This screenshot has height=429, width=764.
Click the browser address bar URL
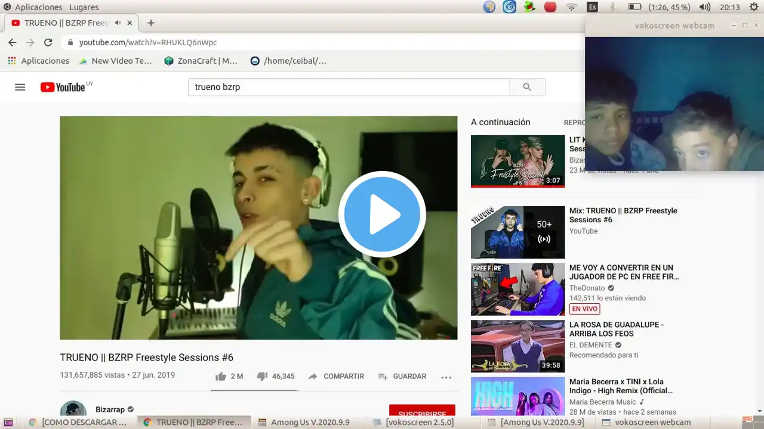[x=148, y=42]
